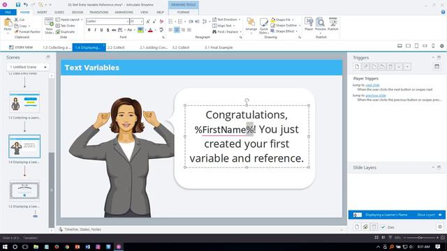Open the Player properties
Image resolution: width=447 pixels, height=251 pixels.
[x=309, y=24]
